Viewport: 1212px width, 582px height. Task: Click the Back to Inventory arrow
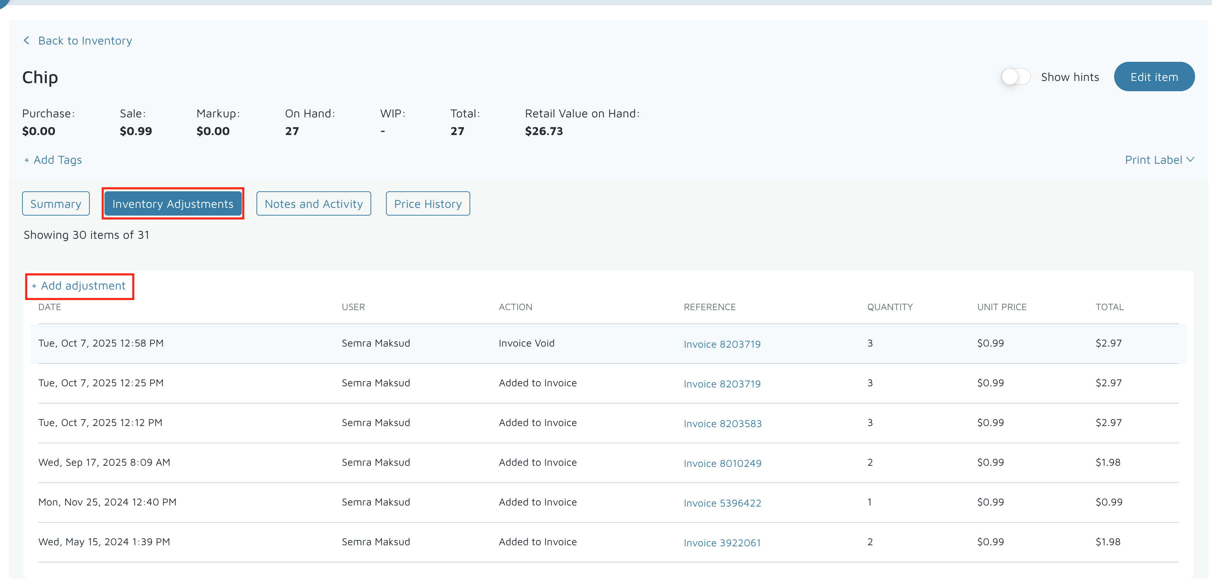tap(27, 41)
